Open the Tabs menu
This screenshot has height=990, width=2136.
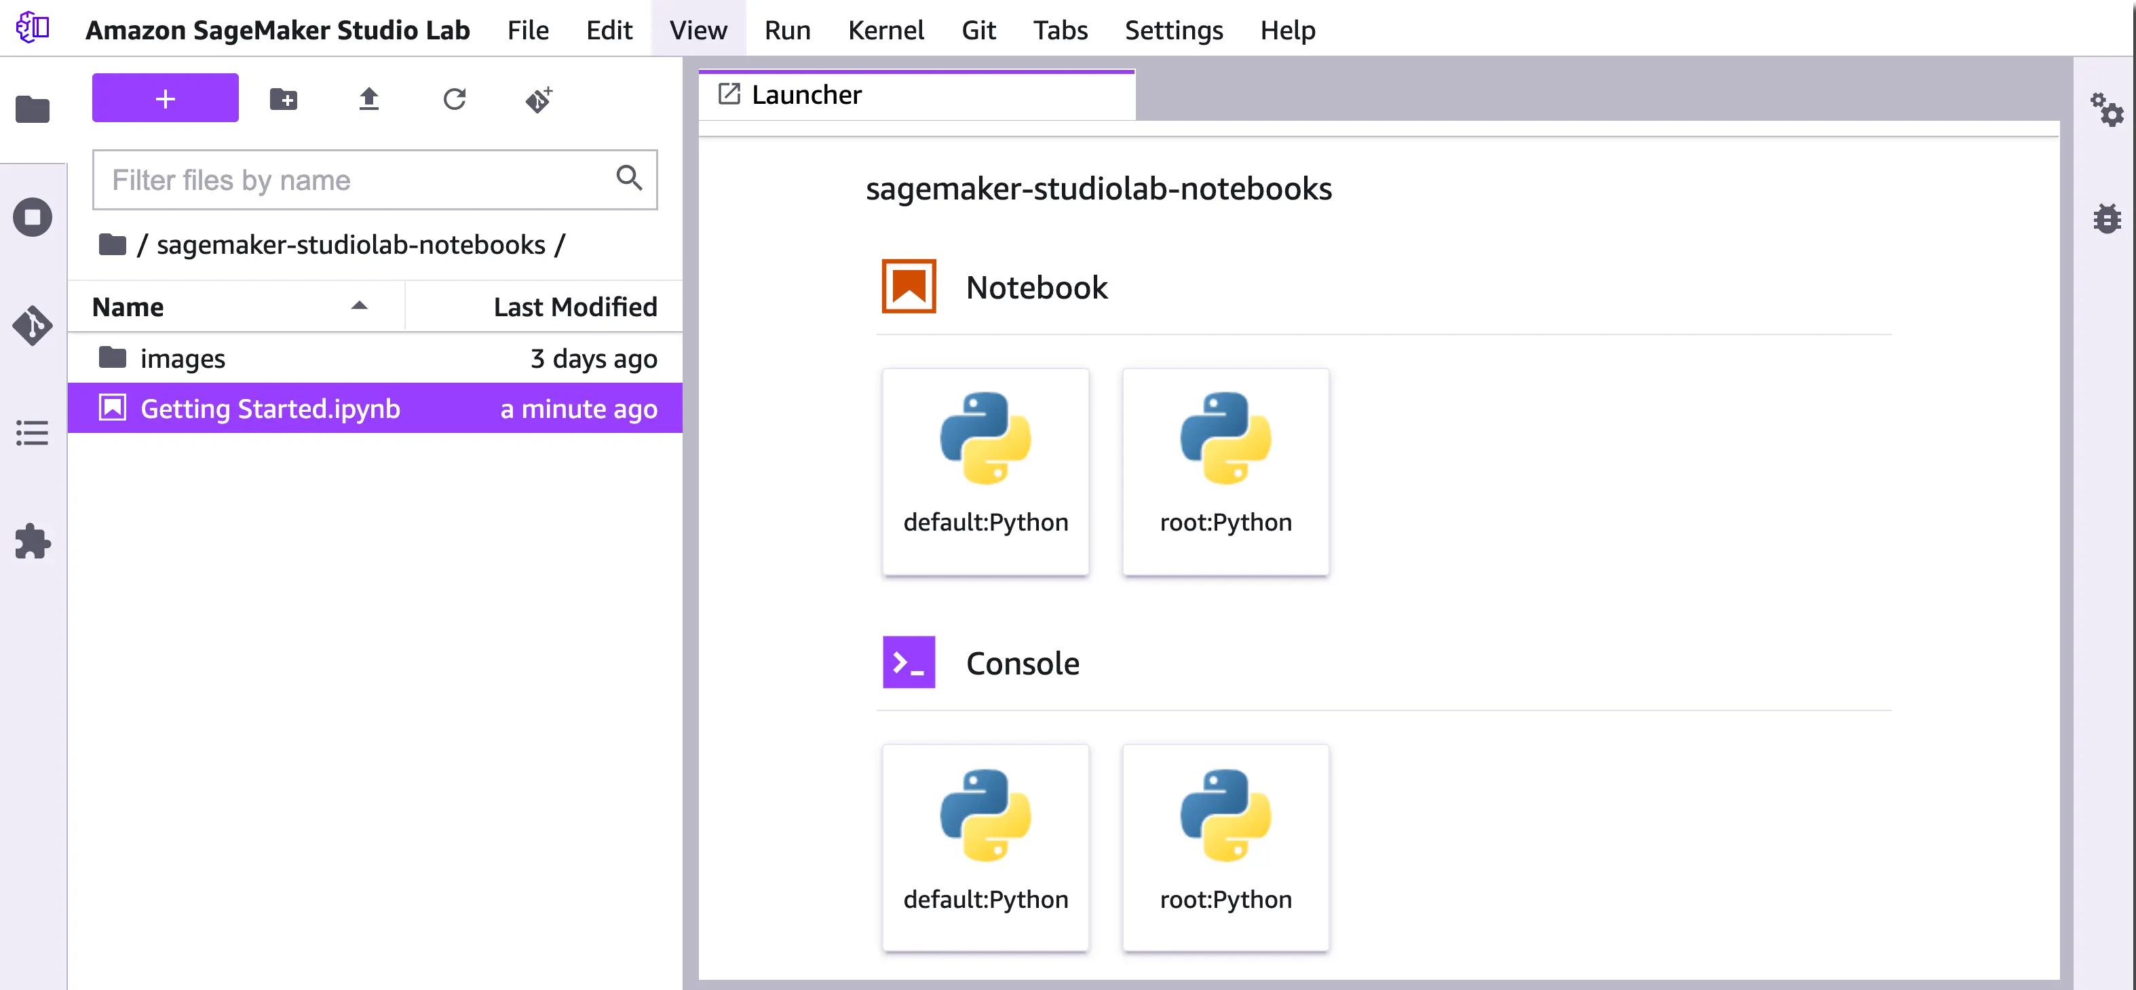[1060, 30]
